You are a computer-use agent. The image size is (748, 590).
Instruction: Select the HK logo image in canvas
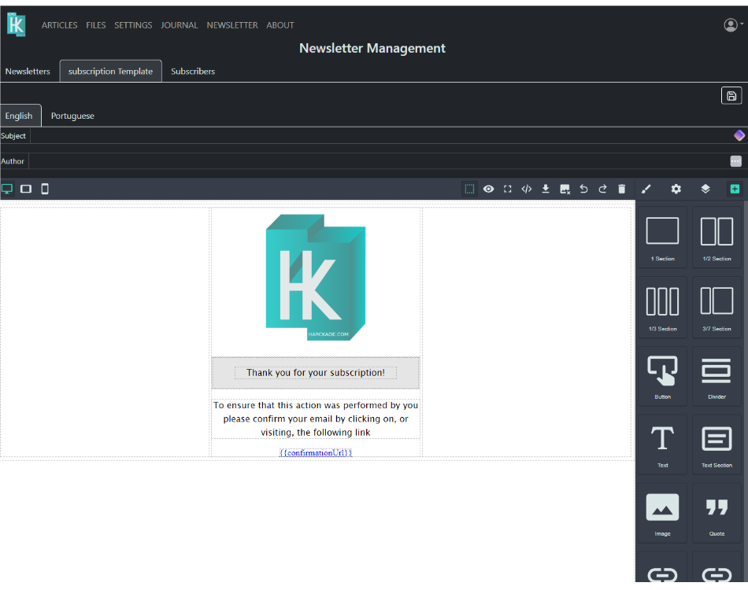pyautogui.click(x=316, y=278)
